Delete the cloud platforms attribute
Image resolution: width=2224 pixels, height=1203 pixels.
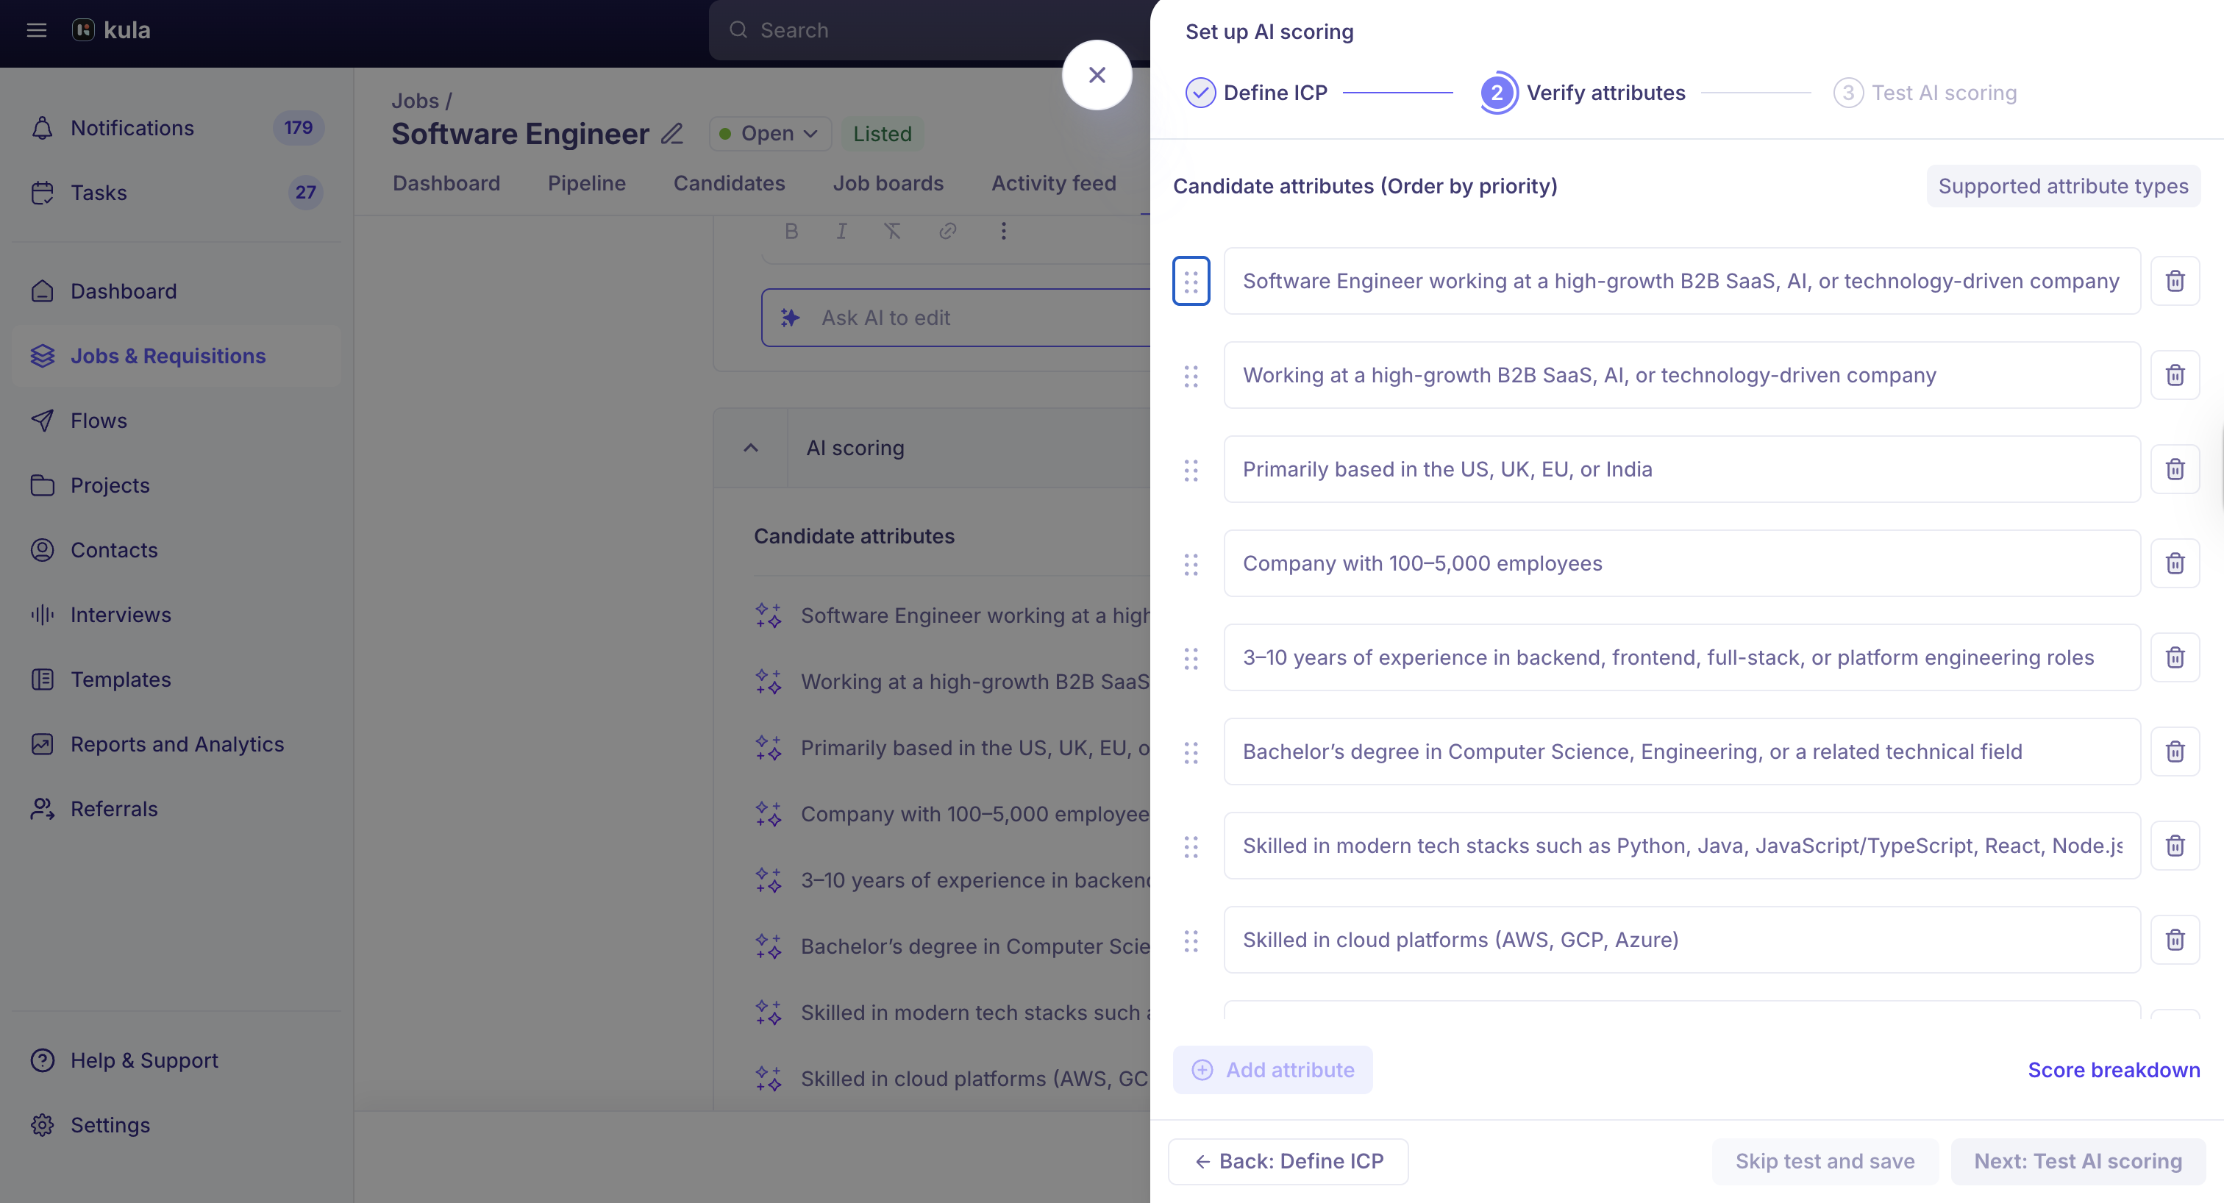(2174, 940)
